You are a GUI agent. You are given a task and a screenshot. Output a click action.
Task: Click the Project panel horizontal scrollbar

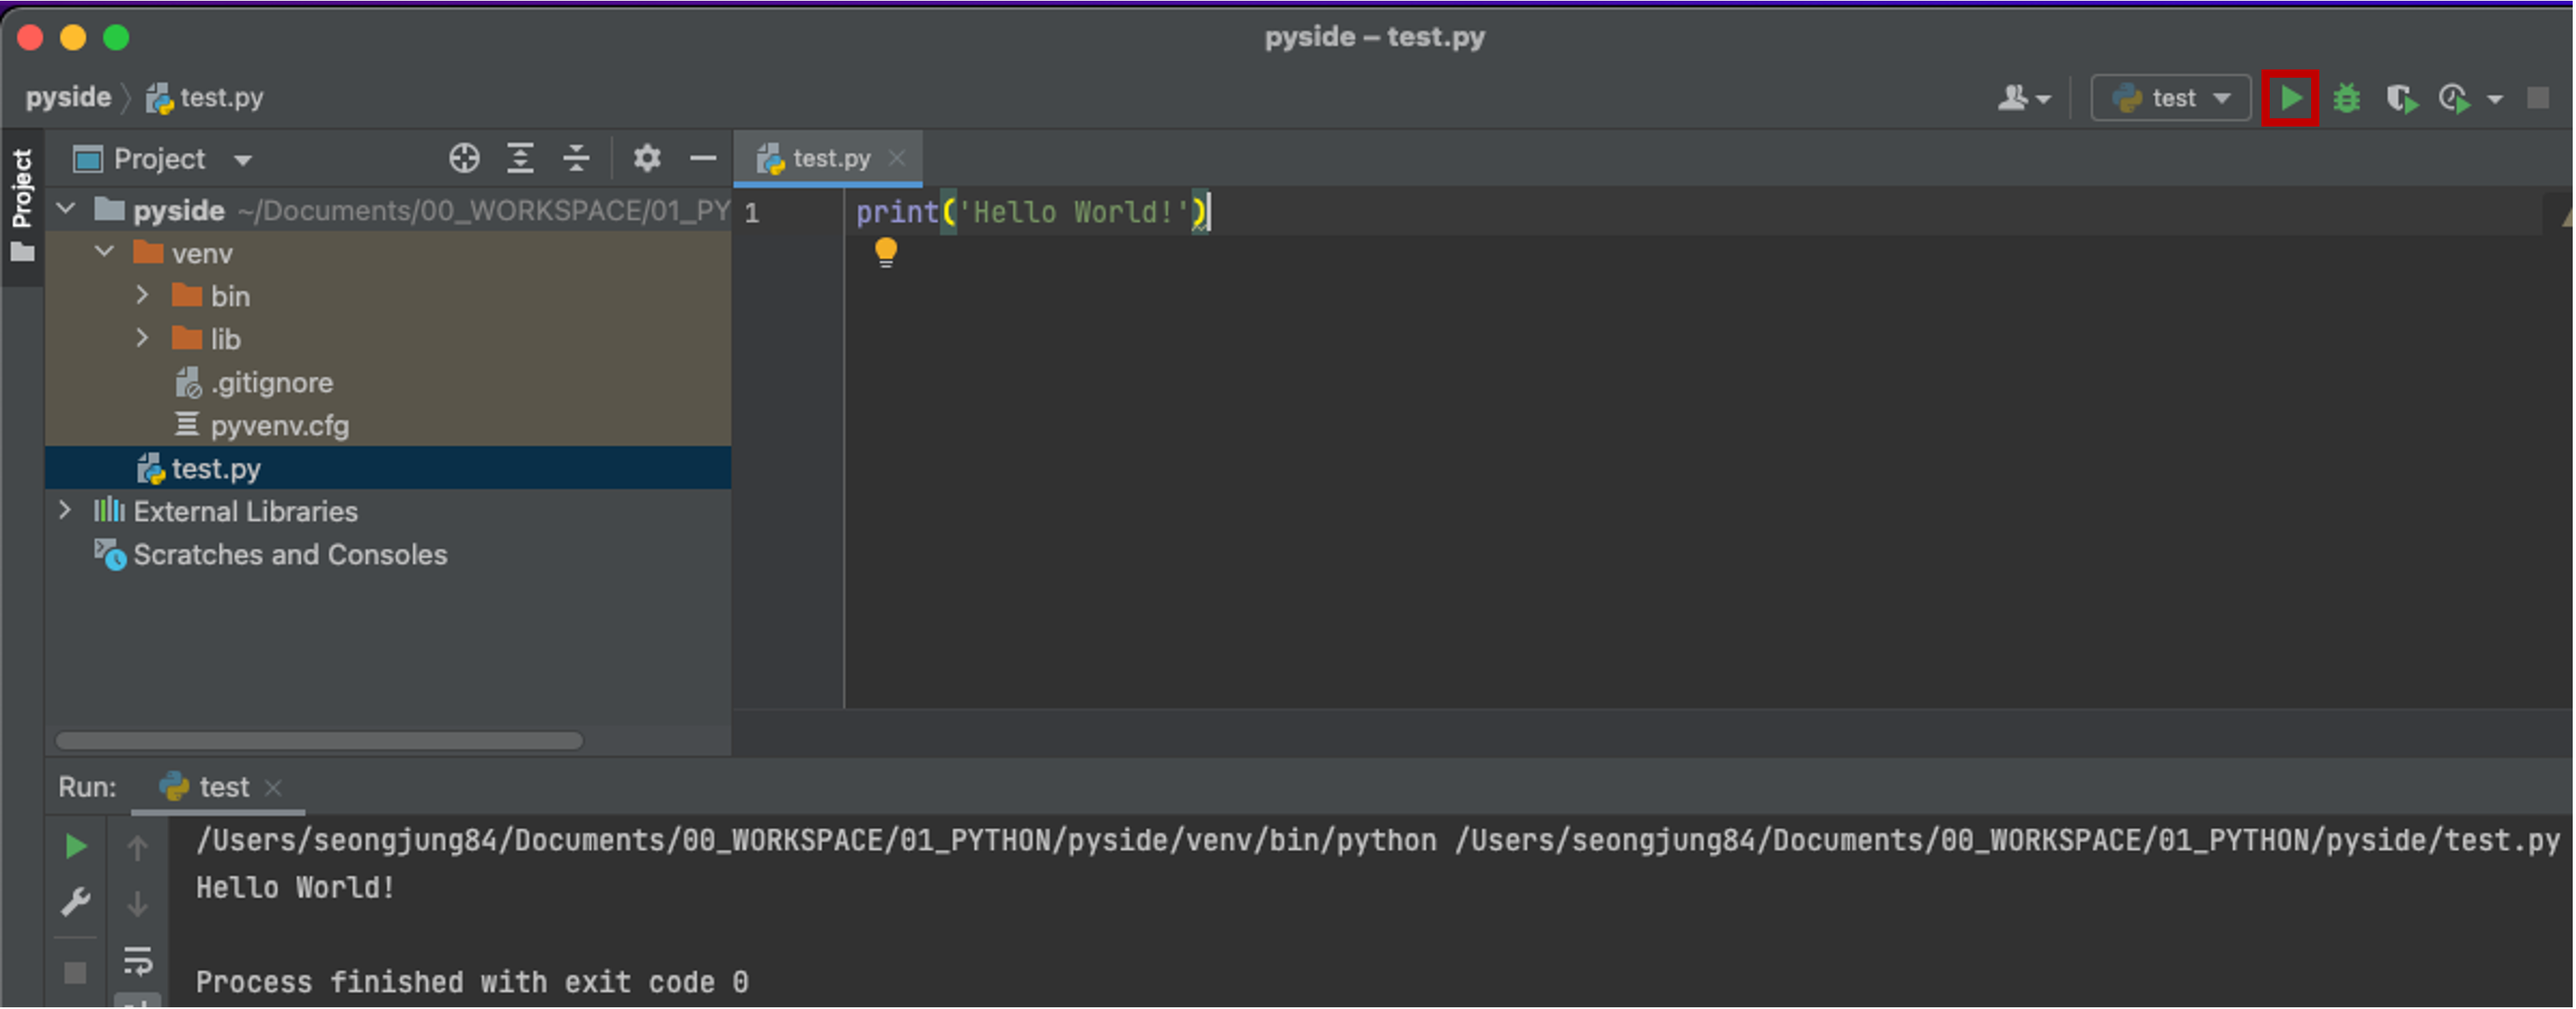[x=320, y=741]
